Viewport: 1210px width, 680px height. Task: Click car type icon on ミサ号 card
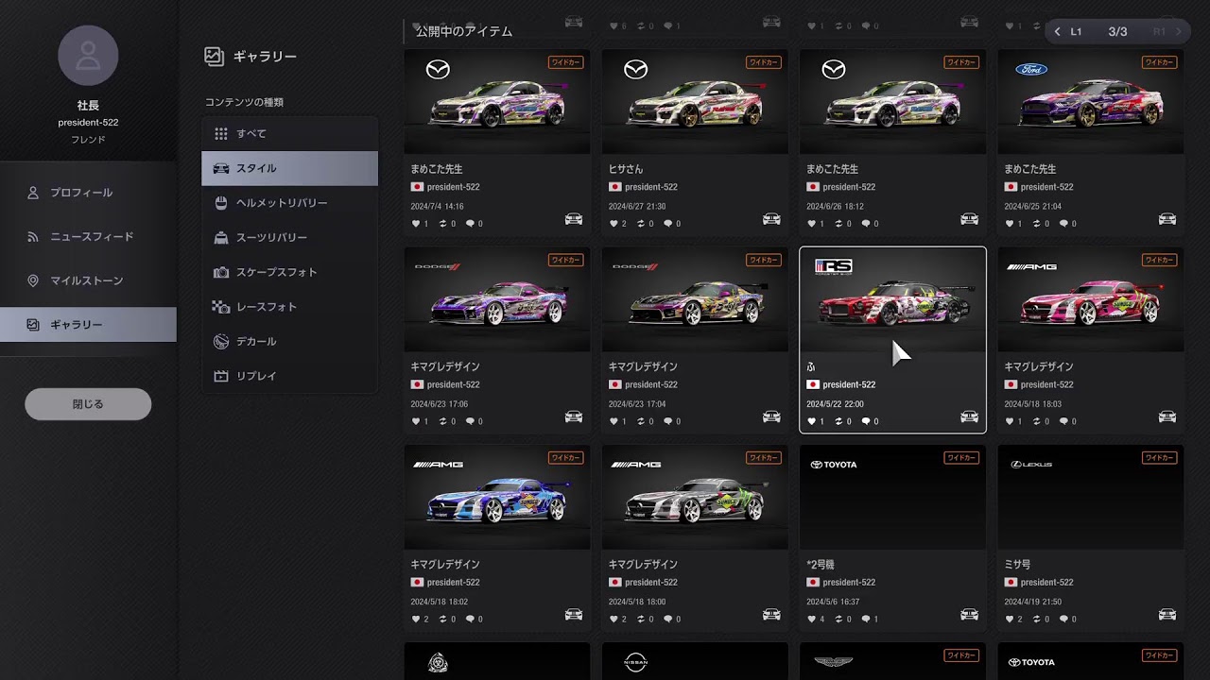1167,615
